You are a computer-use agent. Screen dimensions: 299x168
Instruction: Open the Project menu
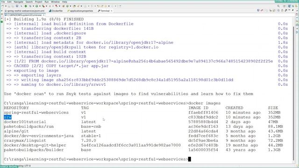click(38, 2)
